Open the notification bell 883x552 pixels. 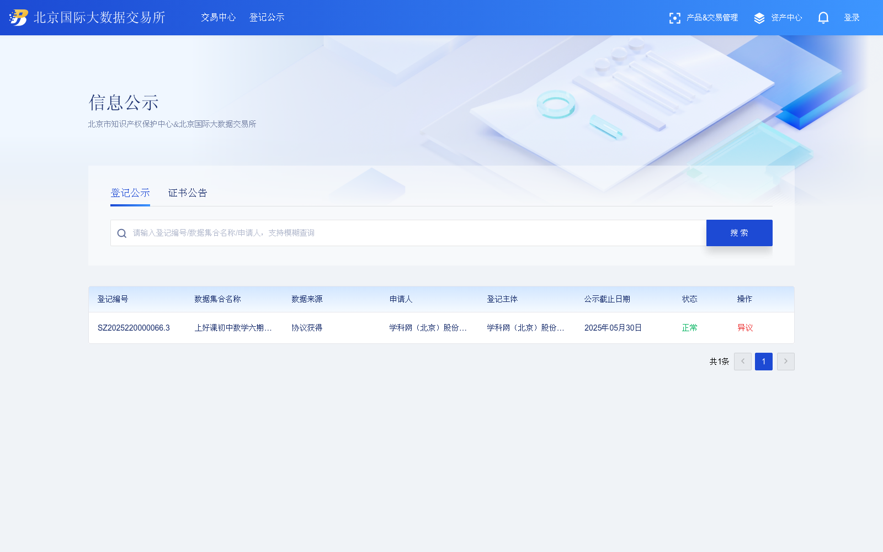coord(823,18)
